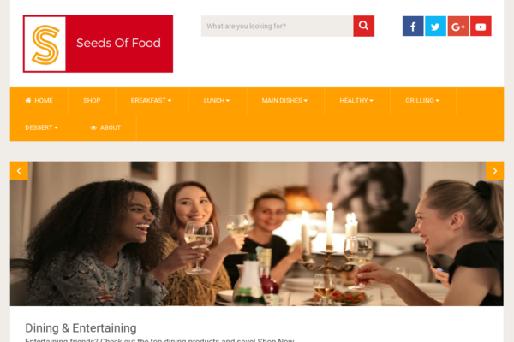Open the YouTube social icon
514x342 pixels.
(481, 27)
